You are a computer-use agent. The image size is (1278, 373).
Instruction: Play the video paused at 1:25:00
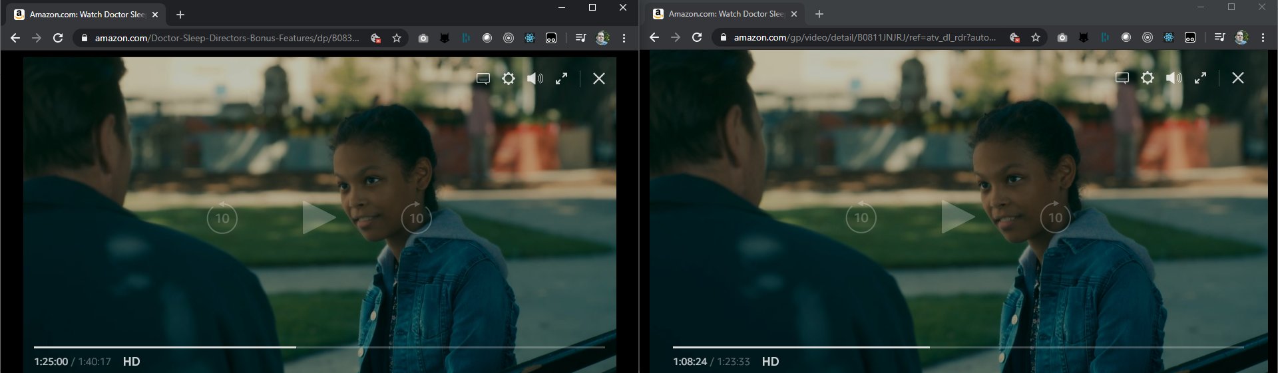click(x=319, y=217)
